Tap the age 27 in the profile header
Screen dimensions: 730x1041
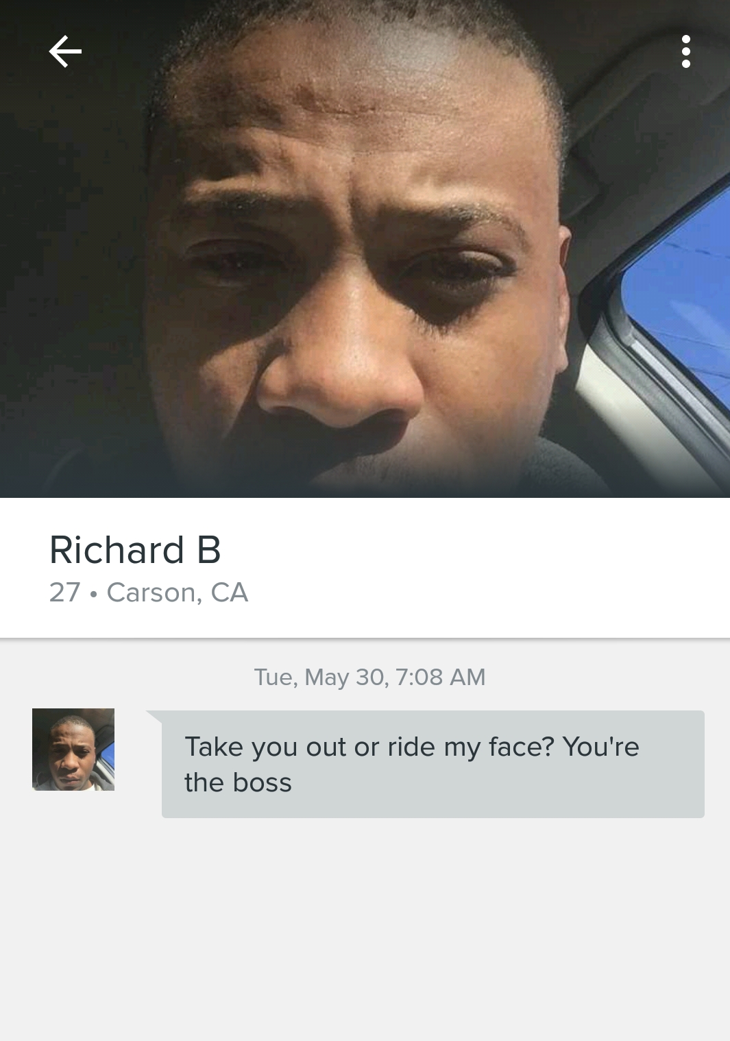pos(65,593)
